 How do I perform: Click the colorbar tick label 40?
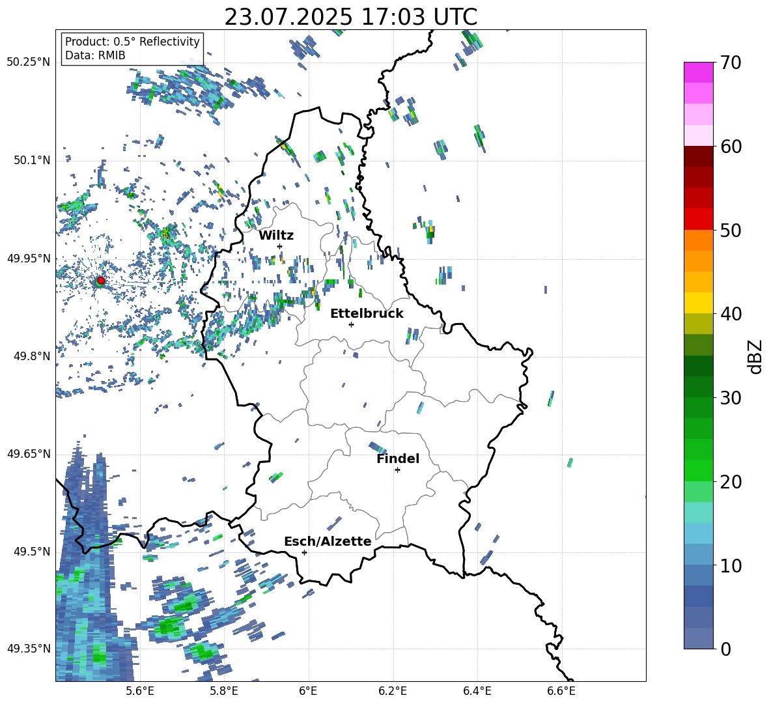(731, 314)
